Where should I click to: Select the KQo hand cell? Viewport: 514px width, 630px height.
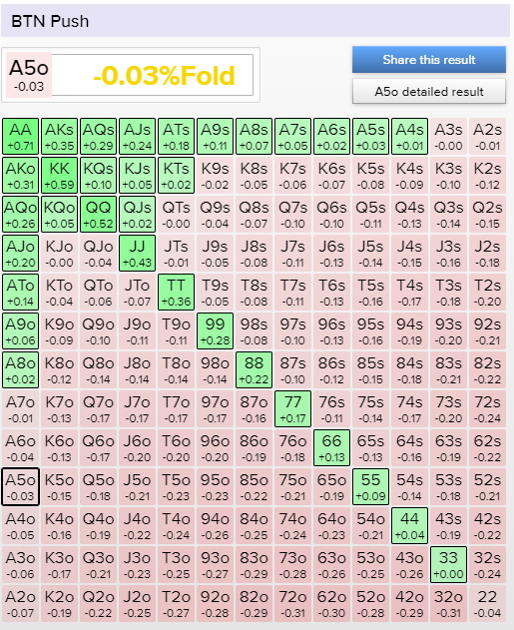click(60, 214)
